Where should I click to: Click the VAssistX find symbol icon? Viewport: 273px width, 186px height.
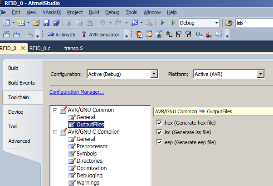click(x=159, y=34)
